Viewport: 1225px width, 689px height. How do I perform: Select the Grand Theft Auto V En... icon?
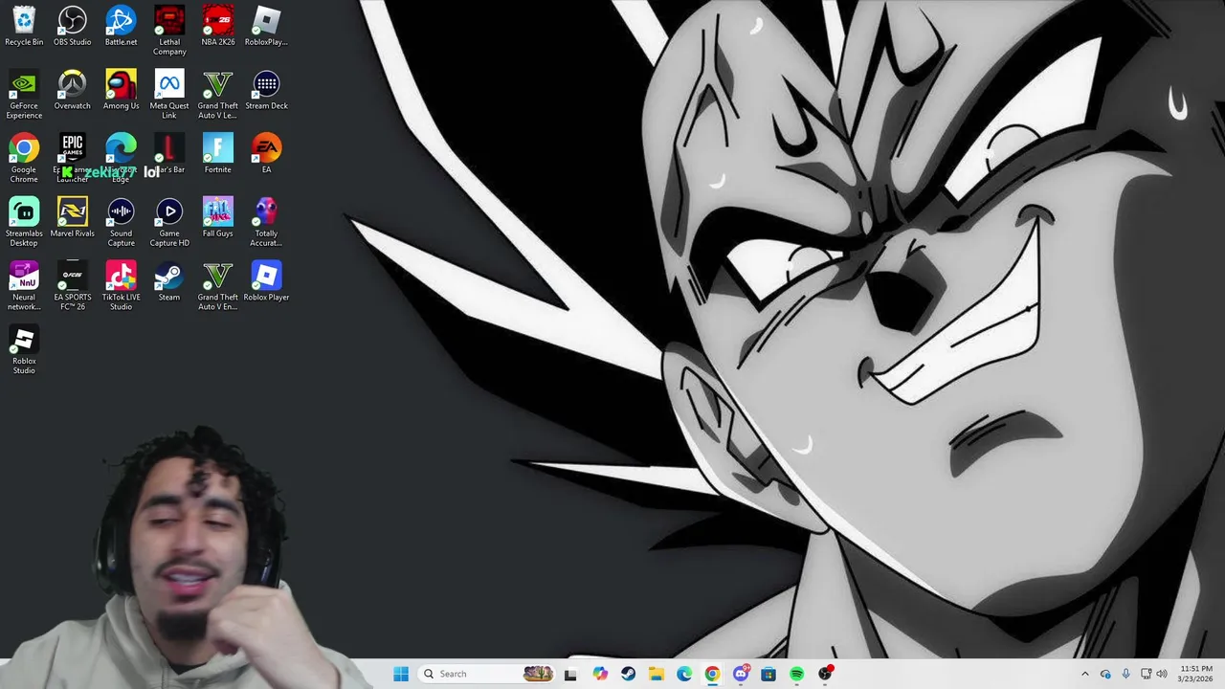(x=218, y=285)
